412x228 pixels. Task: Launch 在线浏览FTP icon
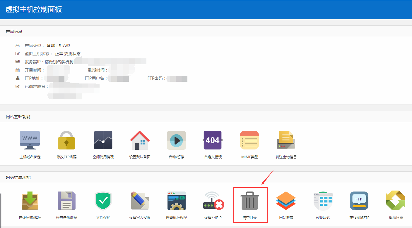(x=359, y=201)
